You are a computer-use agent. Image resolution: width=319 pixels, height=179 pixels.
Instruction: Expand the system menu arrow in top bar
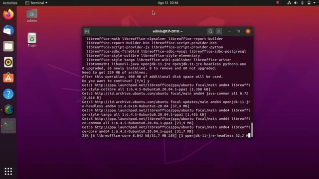tap(314, 3)
